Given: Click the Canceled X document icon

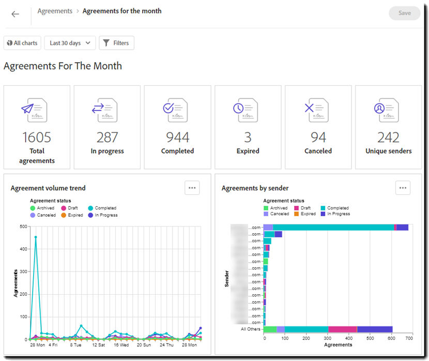Looking at the screenshot, I should click(316, 110).
